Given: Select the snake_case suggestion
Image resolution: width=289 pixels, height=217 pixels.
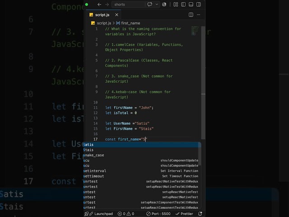Looking at the screenshot, I should coord(142,155).
